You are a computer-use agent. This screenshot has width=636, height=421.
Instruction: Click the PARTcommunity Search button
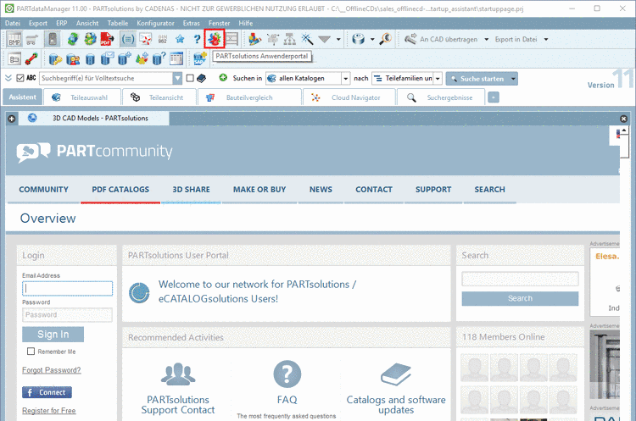tap(520, 298)
